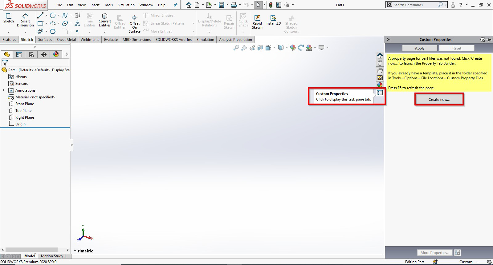
Task: Pin the Custom Properties task pane
Action: (489, 40)
